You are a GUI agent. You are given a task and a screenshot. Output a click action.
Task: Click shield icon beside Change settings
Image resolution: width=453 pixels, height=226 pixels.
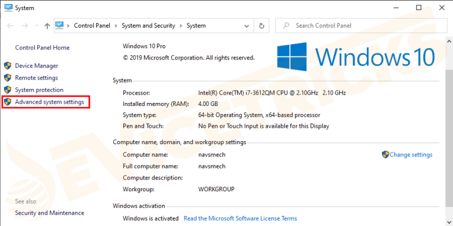386,155
